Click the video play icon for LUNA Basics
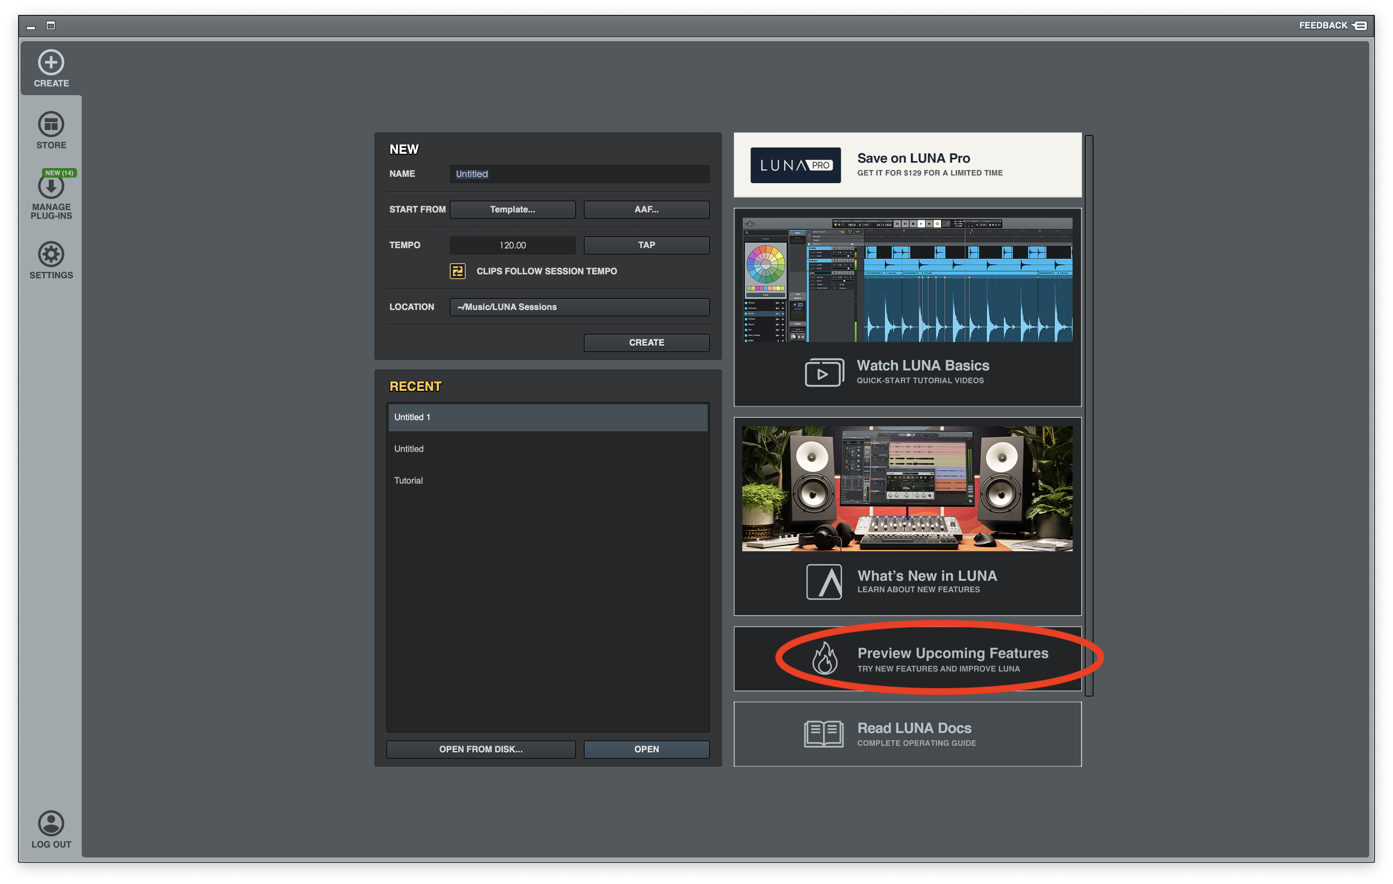Screen dimensions: 1393x884 click(x=823, y=373)
